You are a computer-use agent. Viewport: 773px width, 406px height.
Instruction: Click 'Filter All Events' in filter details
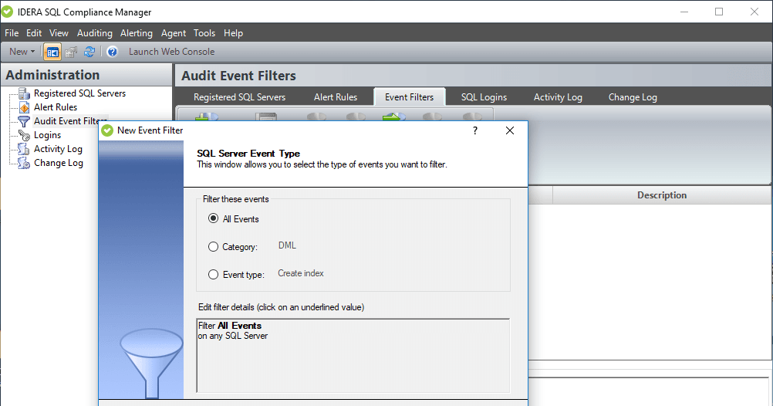(230, 326)
